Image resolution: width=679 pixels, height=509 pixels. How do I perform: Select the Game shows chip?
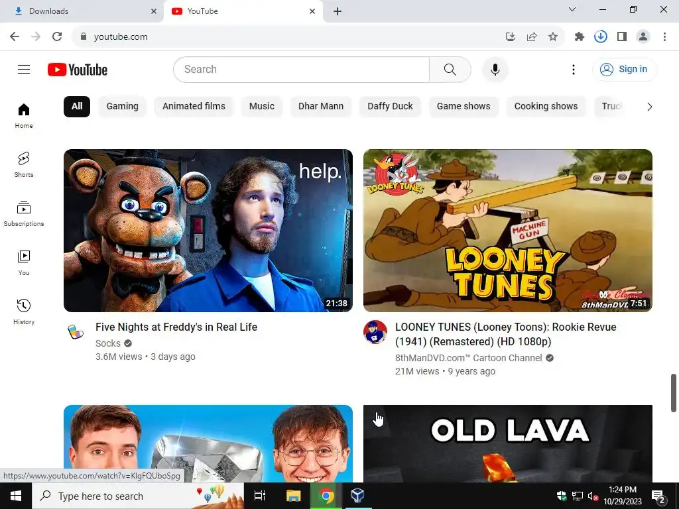pos(463,107)
